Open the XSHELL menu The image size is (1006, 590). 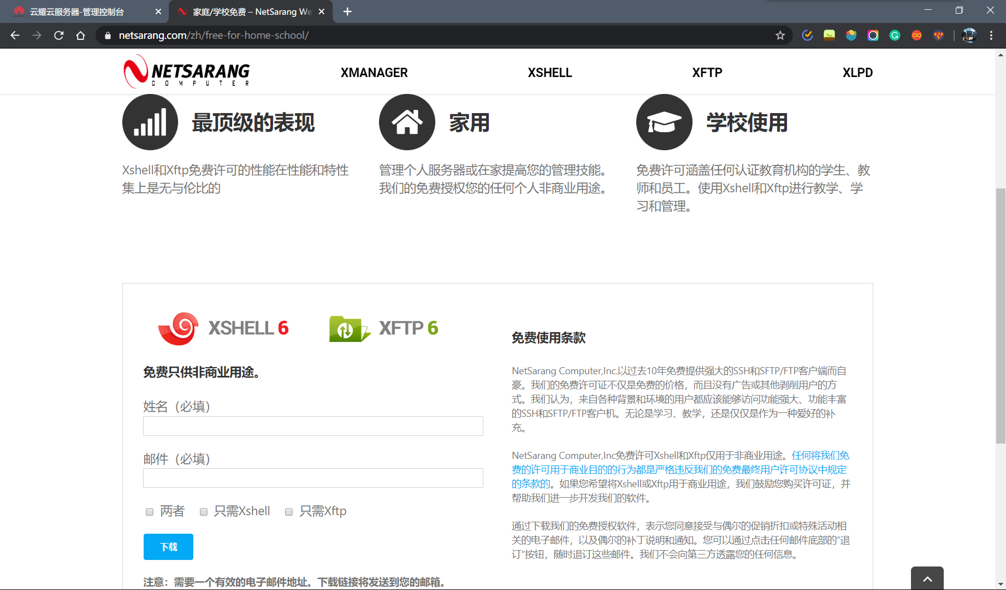(550, 73)
